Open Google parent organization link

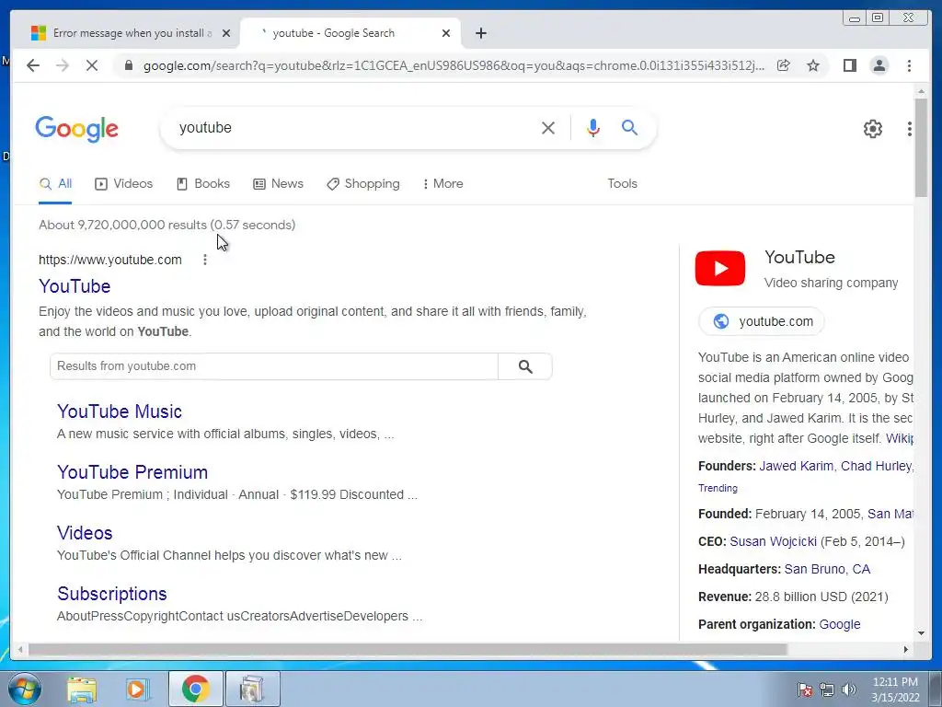click(x=840, y=625)
